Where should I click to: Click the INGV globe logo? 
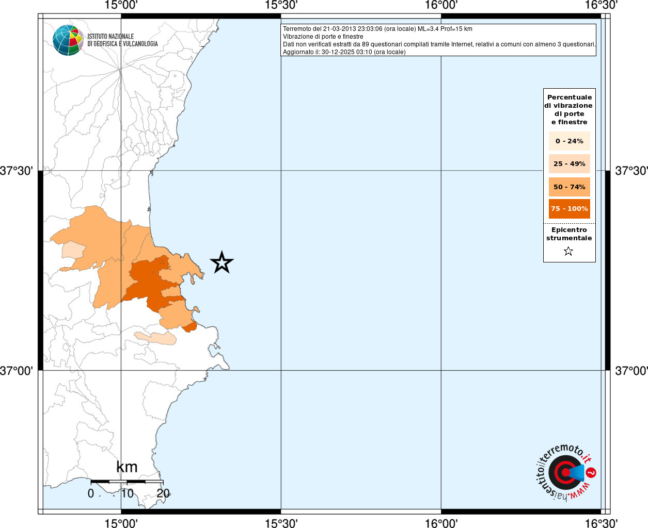[68, 40]
